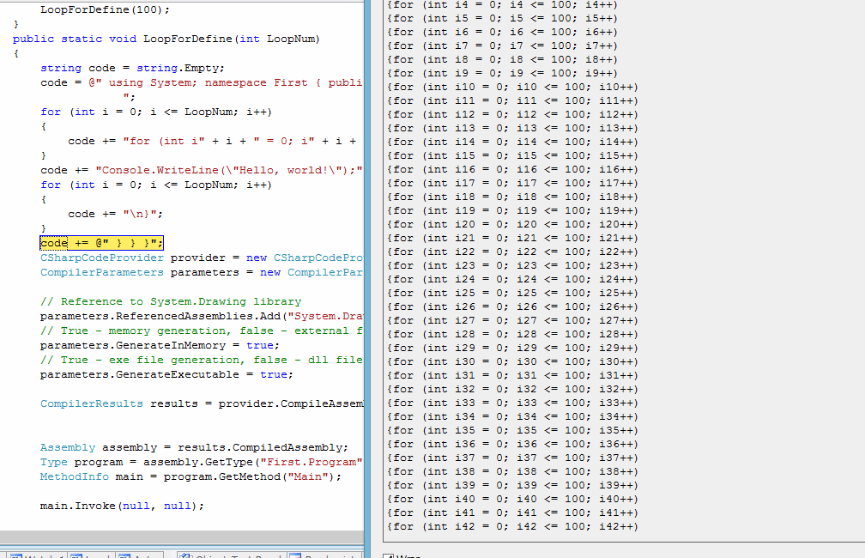Image resolution: width=865 pixels, height=558 pixels.
Task: Click the parameters.GenerateInMemory = true line
Action: pos(160,345)
